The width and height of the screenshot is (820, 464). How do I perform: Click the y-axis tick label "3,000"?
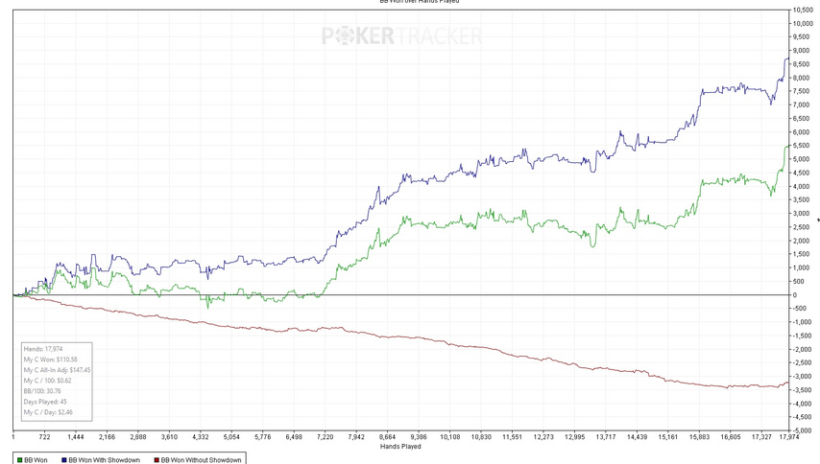[x=803, y=214]
